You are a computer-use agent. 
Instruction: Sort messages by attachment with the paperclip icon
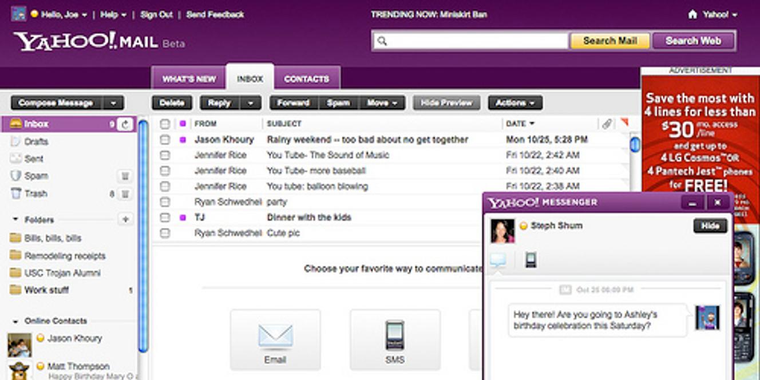point(606,122)
